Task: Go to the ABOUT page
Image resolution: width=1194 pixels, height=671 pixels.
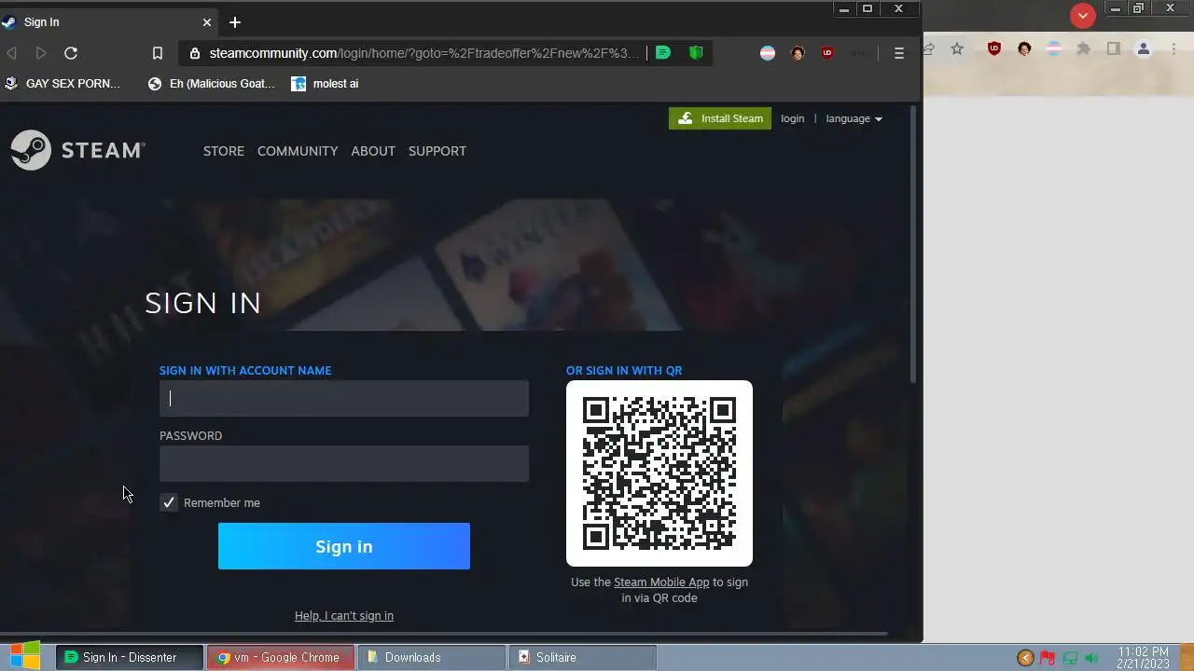Action: pyautogui.click(x=373, y=151)
